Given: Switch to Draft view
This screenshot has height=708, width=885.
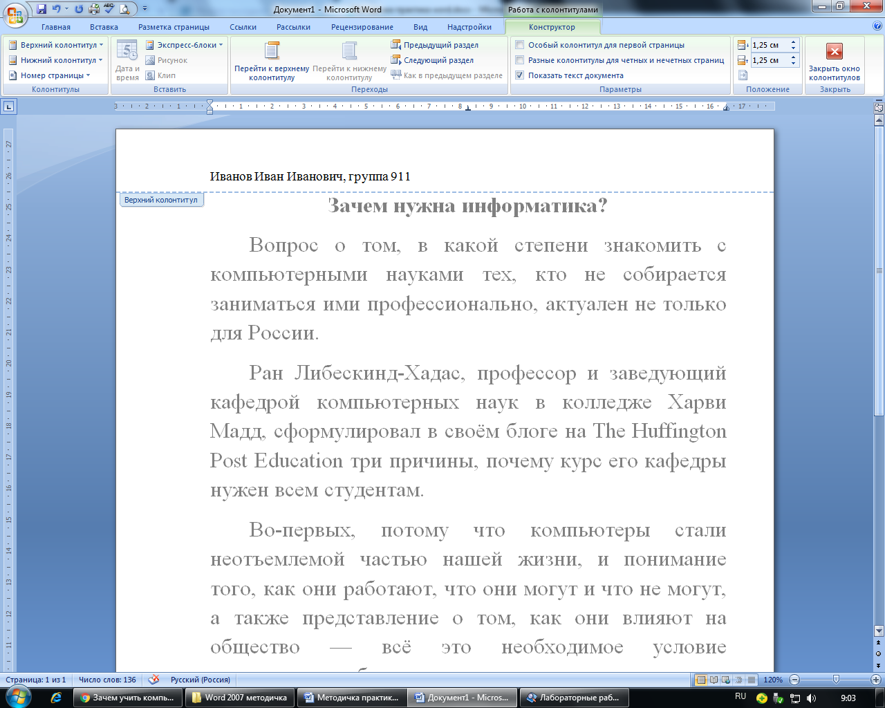Looking at the screenshot, I should click(752, 680).
